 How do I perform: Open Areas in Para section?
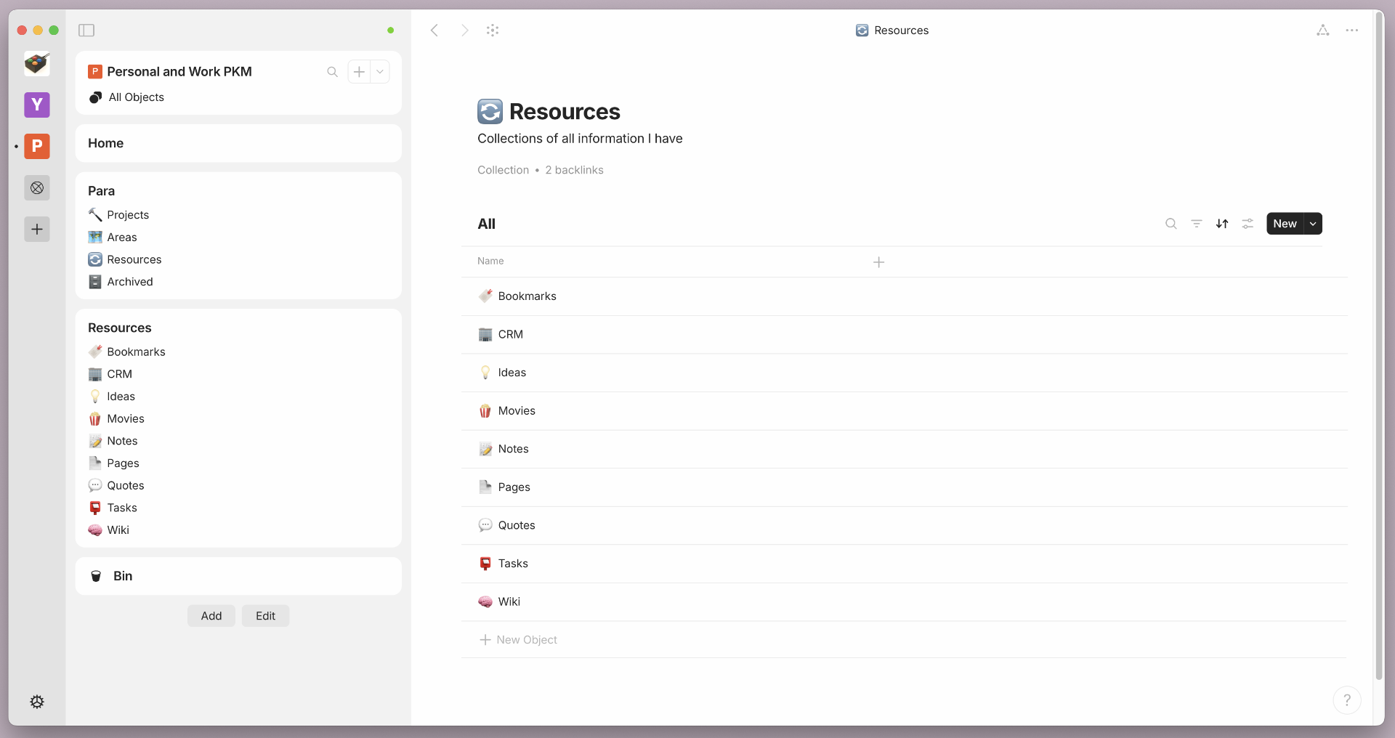(121, 238)
